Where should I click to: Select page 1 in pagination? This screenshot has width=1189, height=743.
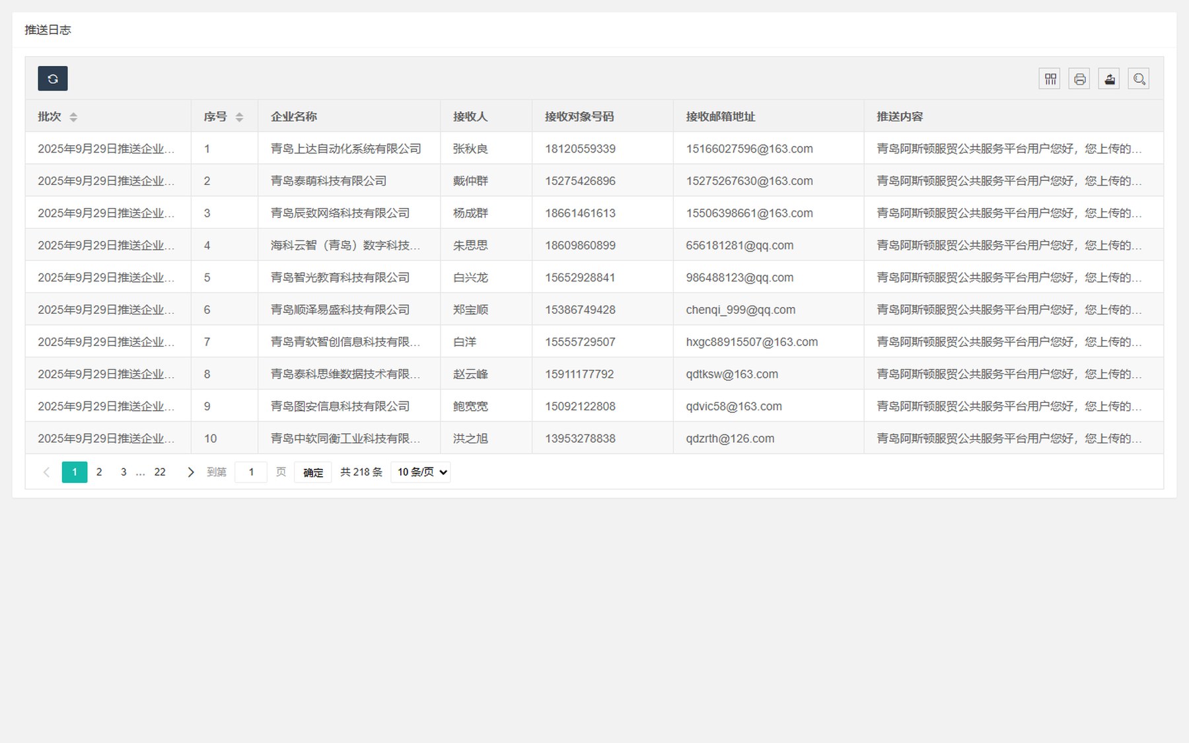click(75, 472)
